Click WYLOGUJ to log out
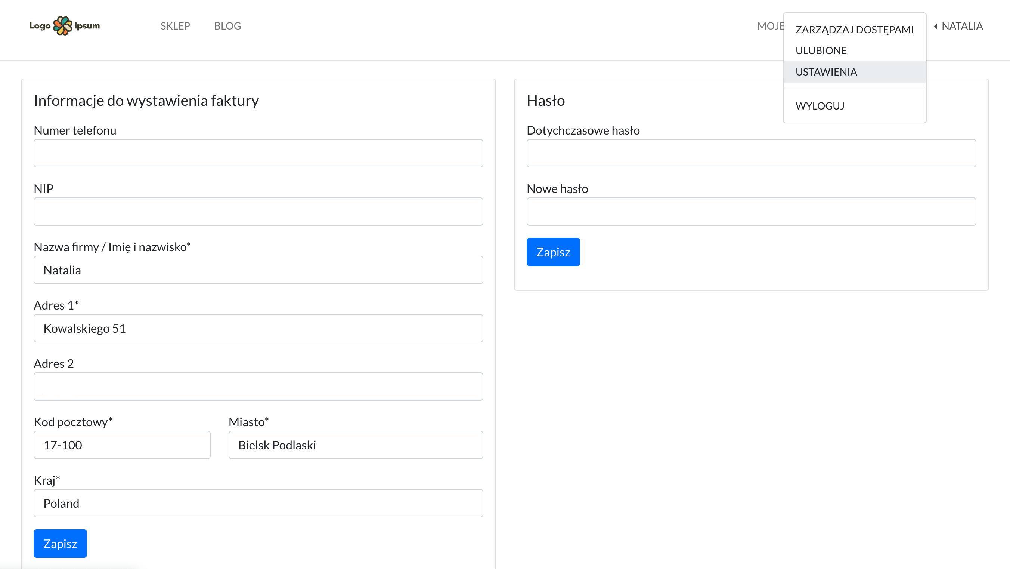 pyautogui.click(x=854, y=106)
